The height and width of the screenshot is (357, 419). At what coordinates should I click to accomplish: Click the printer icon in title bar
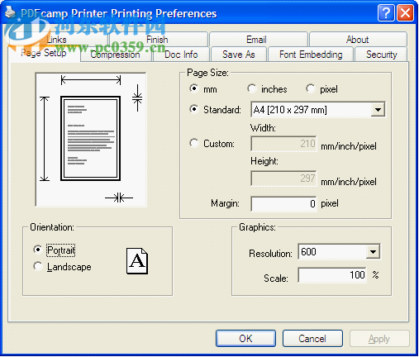click(x=11, y=12)
